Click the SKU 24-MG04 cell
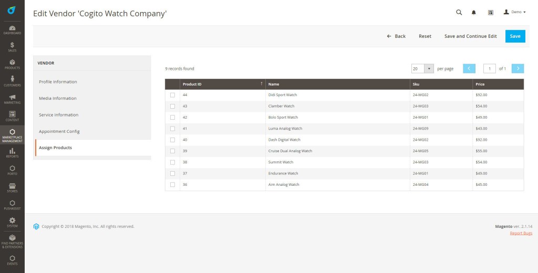The width and height of the screenshot is (538, 273). (441, 184)
